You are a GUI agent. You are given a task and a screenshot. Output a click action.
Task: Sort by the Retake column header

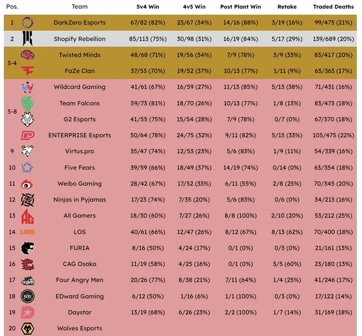click(287, 7)
